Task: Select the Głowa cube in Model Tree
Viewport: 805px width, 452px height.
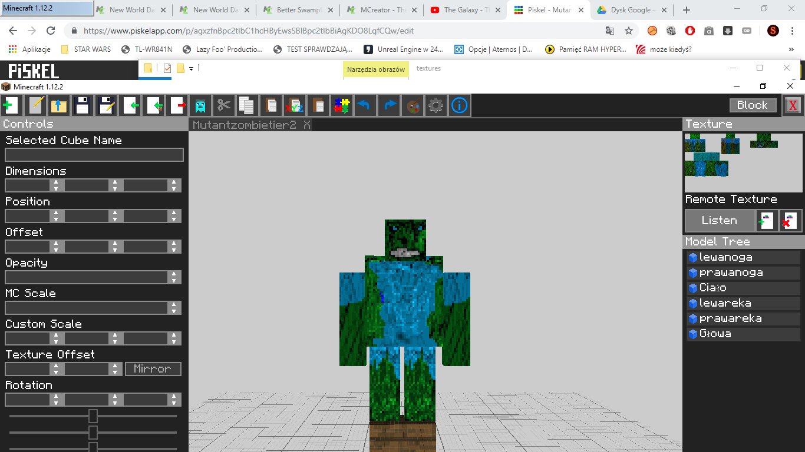Action: coord(715,334)
